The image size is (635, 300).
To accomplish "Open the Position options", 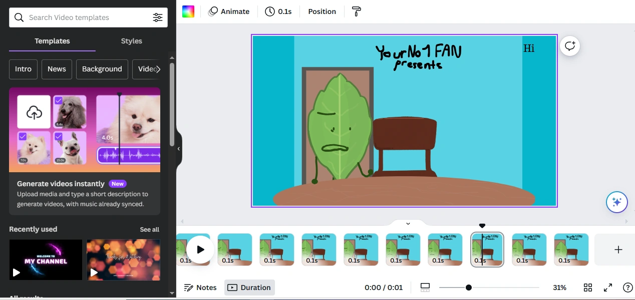I will coord(322,11).
